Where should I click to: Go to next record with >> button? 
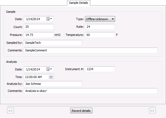[x=152, y=111]
